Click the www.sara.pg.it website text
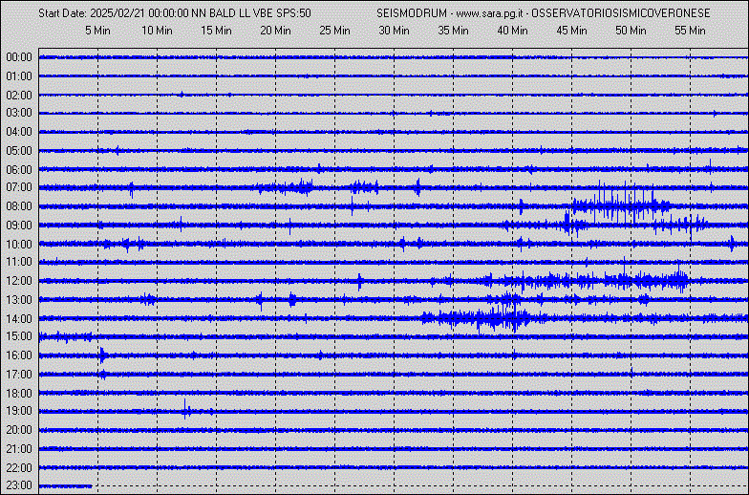The width and height of the screenshot is (749, 495). click(x=489, y=13)
